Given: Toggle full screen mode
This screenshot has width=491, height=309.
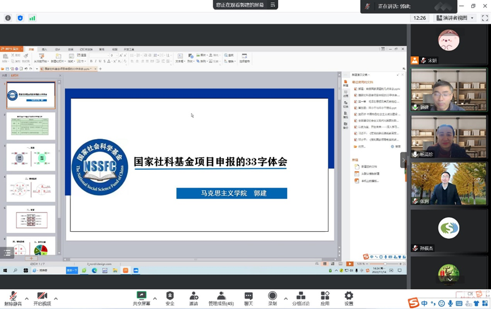Looking at the screenshot, I should pos(485,18).
